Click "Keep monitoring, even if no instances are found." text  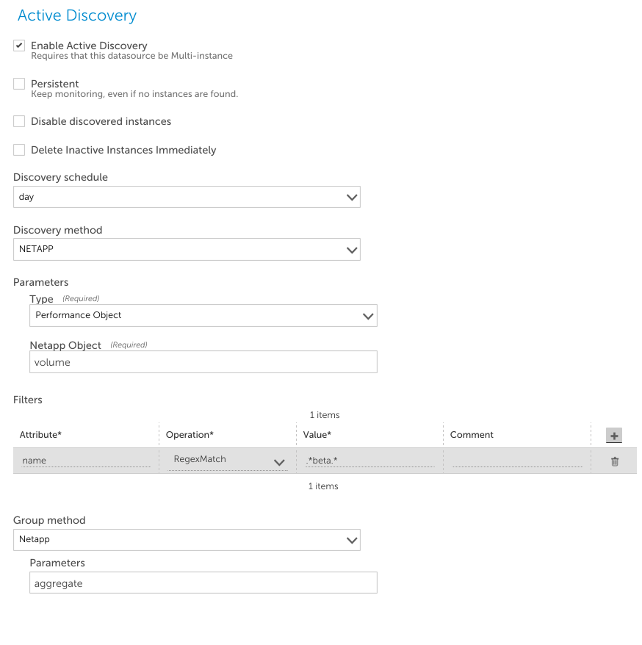click(134, 94)
